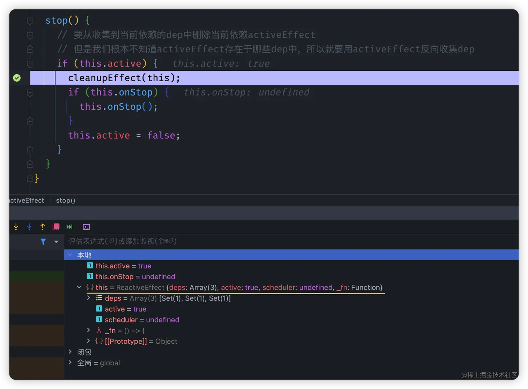Click the blue step into icon
The height and width of the screenshot is (389, 528).
[29, 227]
